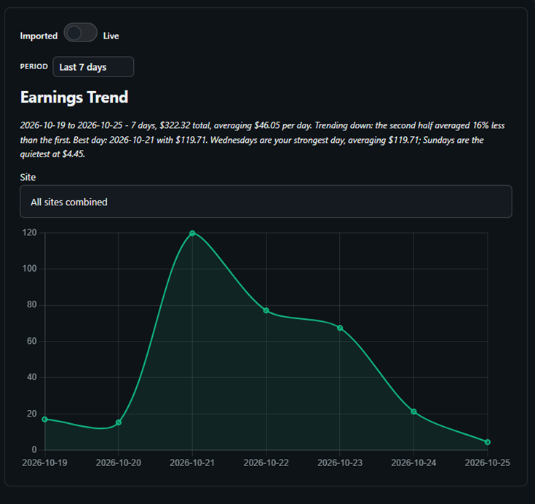Click the y-axis value 100
535x504 pixels.
tap(29, 269)
